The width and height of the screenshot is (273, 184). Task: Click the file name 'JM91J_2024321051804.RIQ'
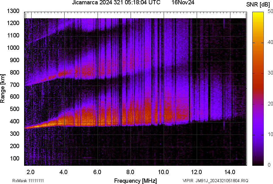tap(222, 181)
